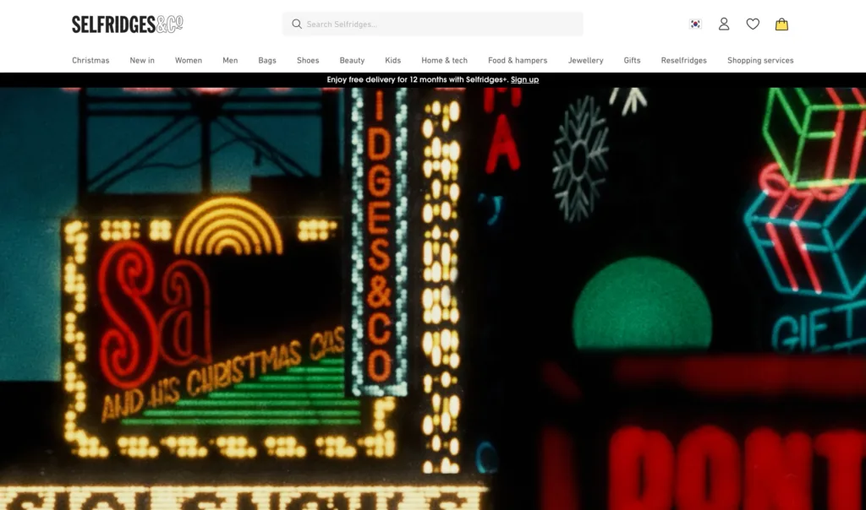Click the neon Christmas hero image
The height and width of the screenshot is (510, 866).
tap(433, 299)
